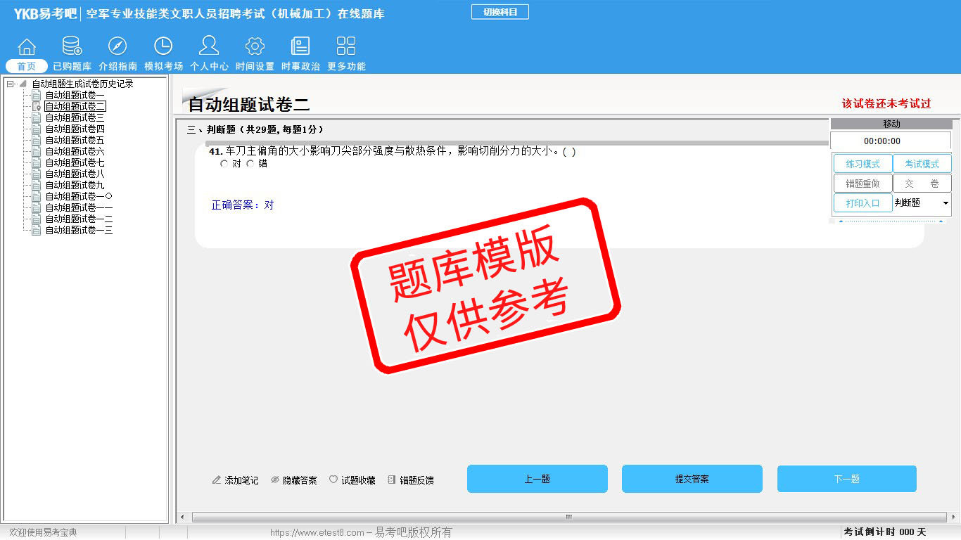Click the 该试卷还未考试过 status text
The height and width of the screenshot is (540, 961).
[886, 103]
